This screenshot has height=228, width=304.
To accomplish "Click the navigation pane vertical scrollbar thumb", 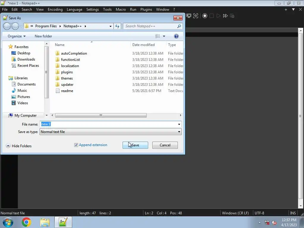I will pyautogui.click(x=46, y=72).
